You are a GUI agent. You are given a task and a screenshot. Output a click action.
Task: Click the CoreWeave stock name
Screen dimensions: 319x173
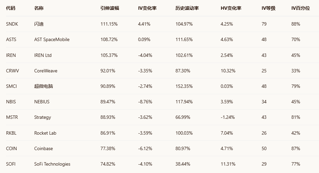46,71
